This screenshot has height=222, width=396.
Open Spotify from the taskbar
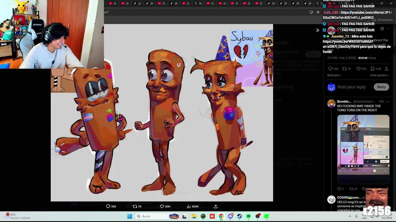(248, 216)
